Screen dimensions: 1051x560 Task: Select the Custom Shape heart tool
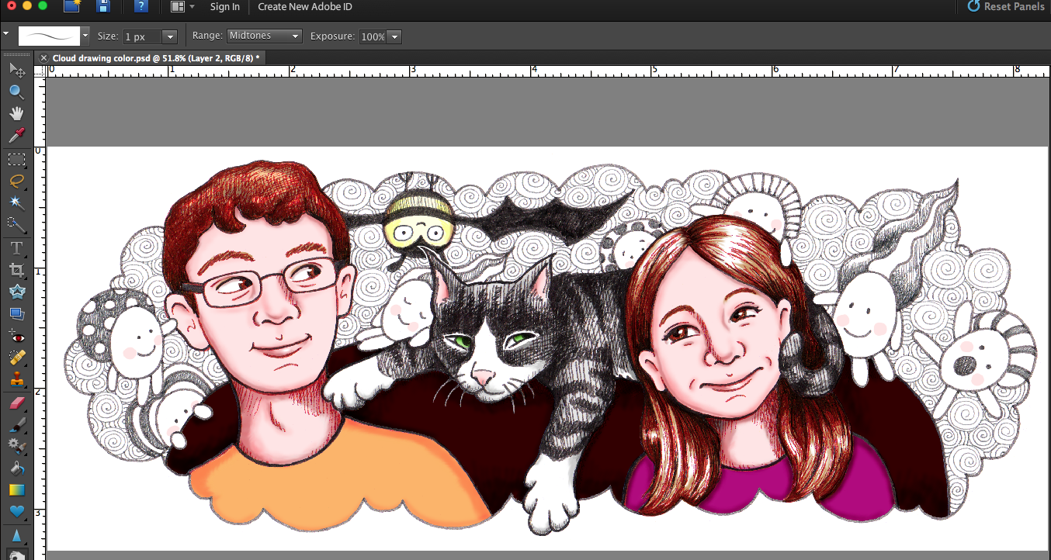pyautogui.click(x=16, y=512)
